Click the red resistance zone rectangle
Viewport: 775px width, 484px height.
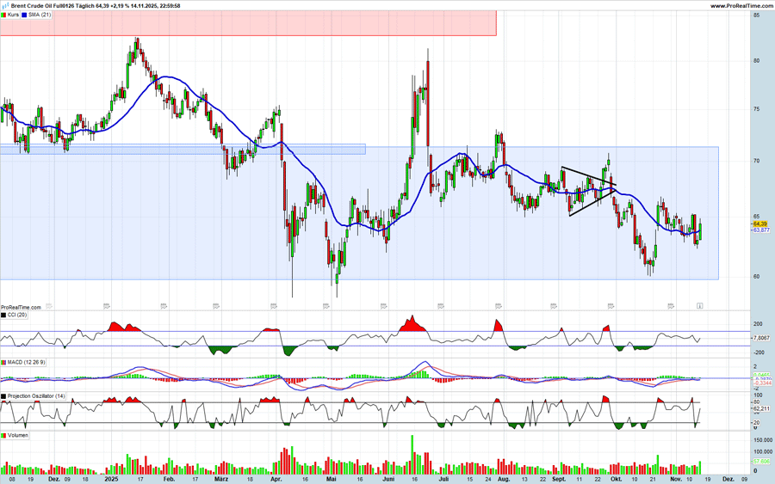(x=248, y=23)
